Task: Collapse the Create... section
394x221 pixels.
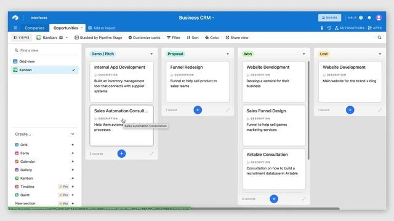Action: (73, 134)
